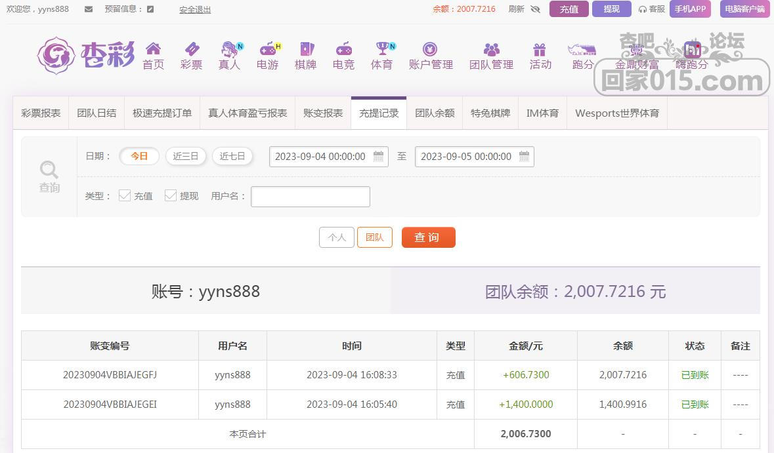The height and width of the screenshot is (453, 774).
Task: Click the mail envelope icon
Action: coord(89,9)
